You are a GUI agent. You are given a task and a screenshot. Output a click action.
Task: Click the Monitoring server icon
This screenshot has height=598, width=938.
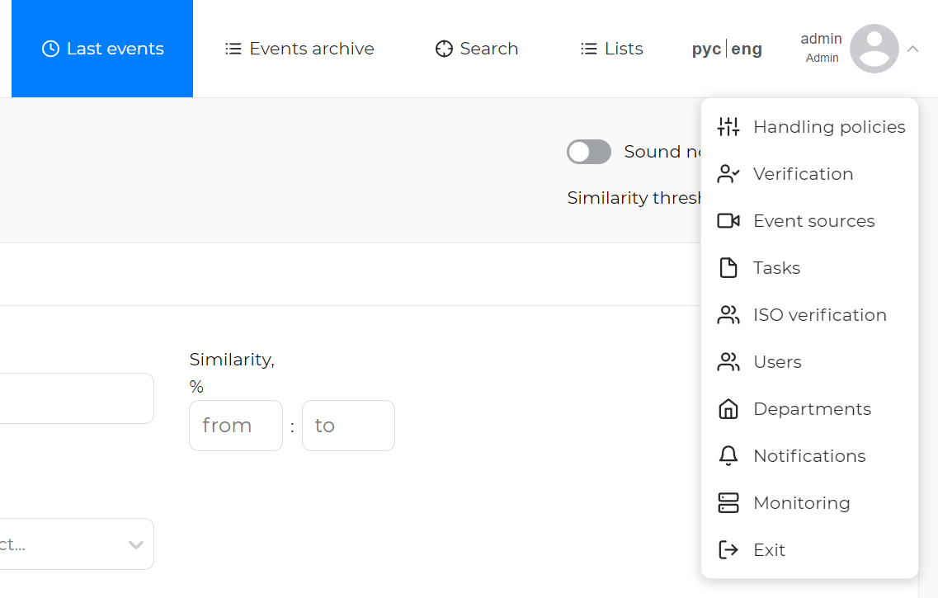click(728, 503)
